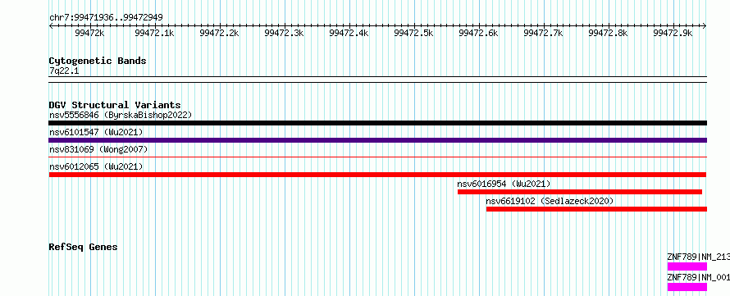
Task: Click the nsv6016954 (Wu2021) label
Action: [x=504, y=184]
